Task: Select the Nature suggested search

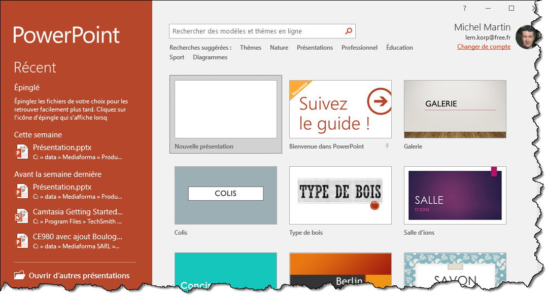Action: coord(279,48)
